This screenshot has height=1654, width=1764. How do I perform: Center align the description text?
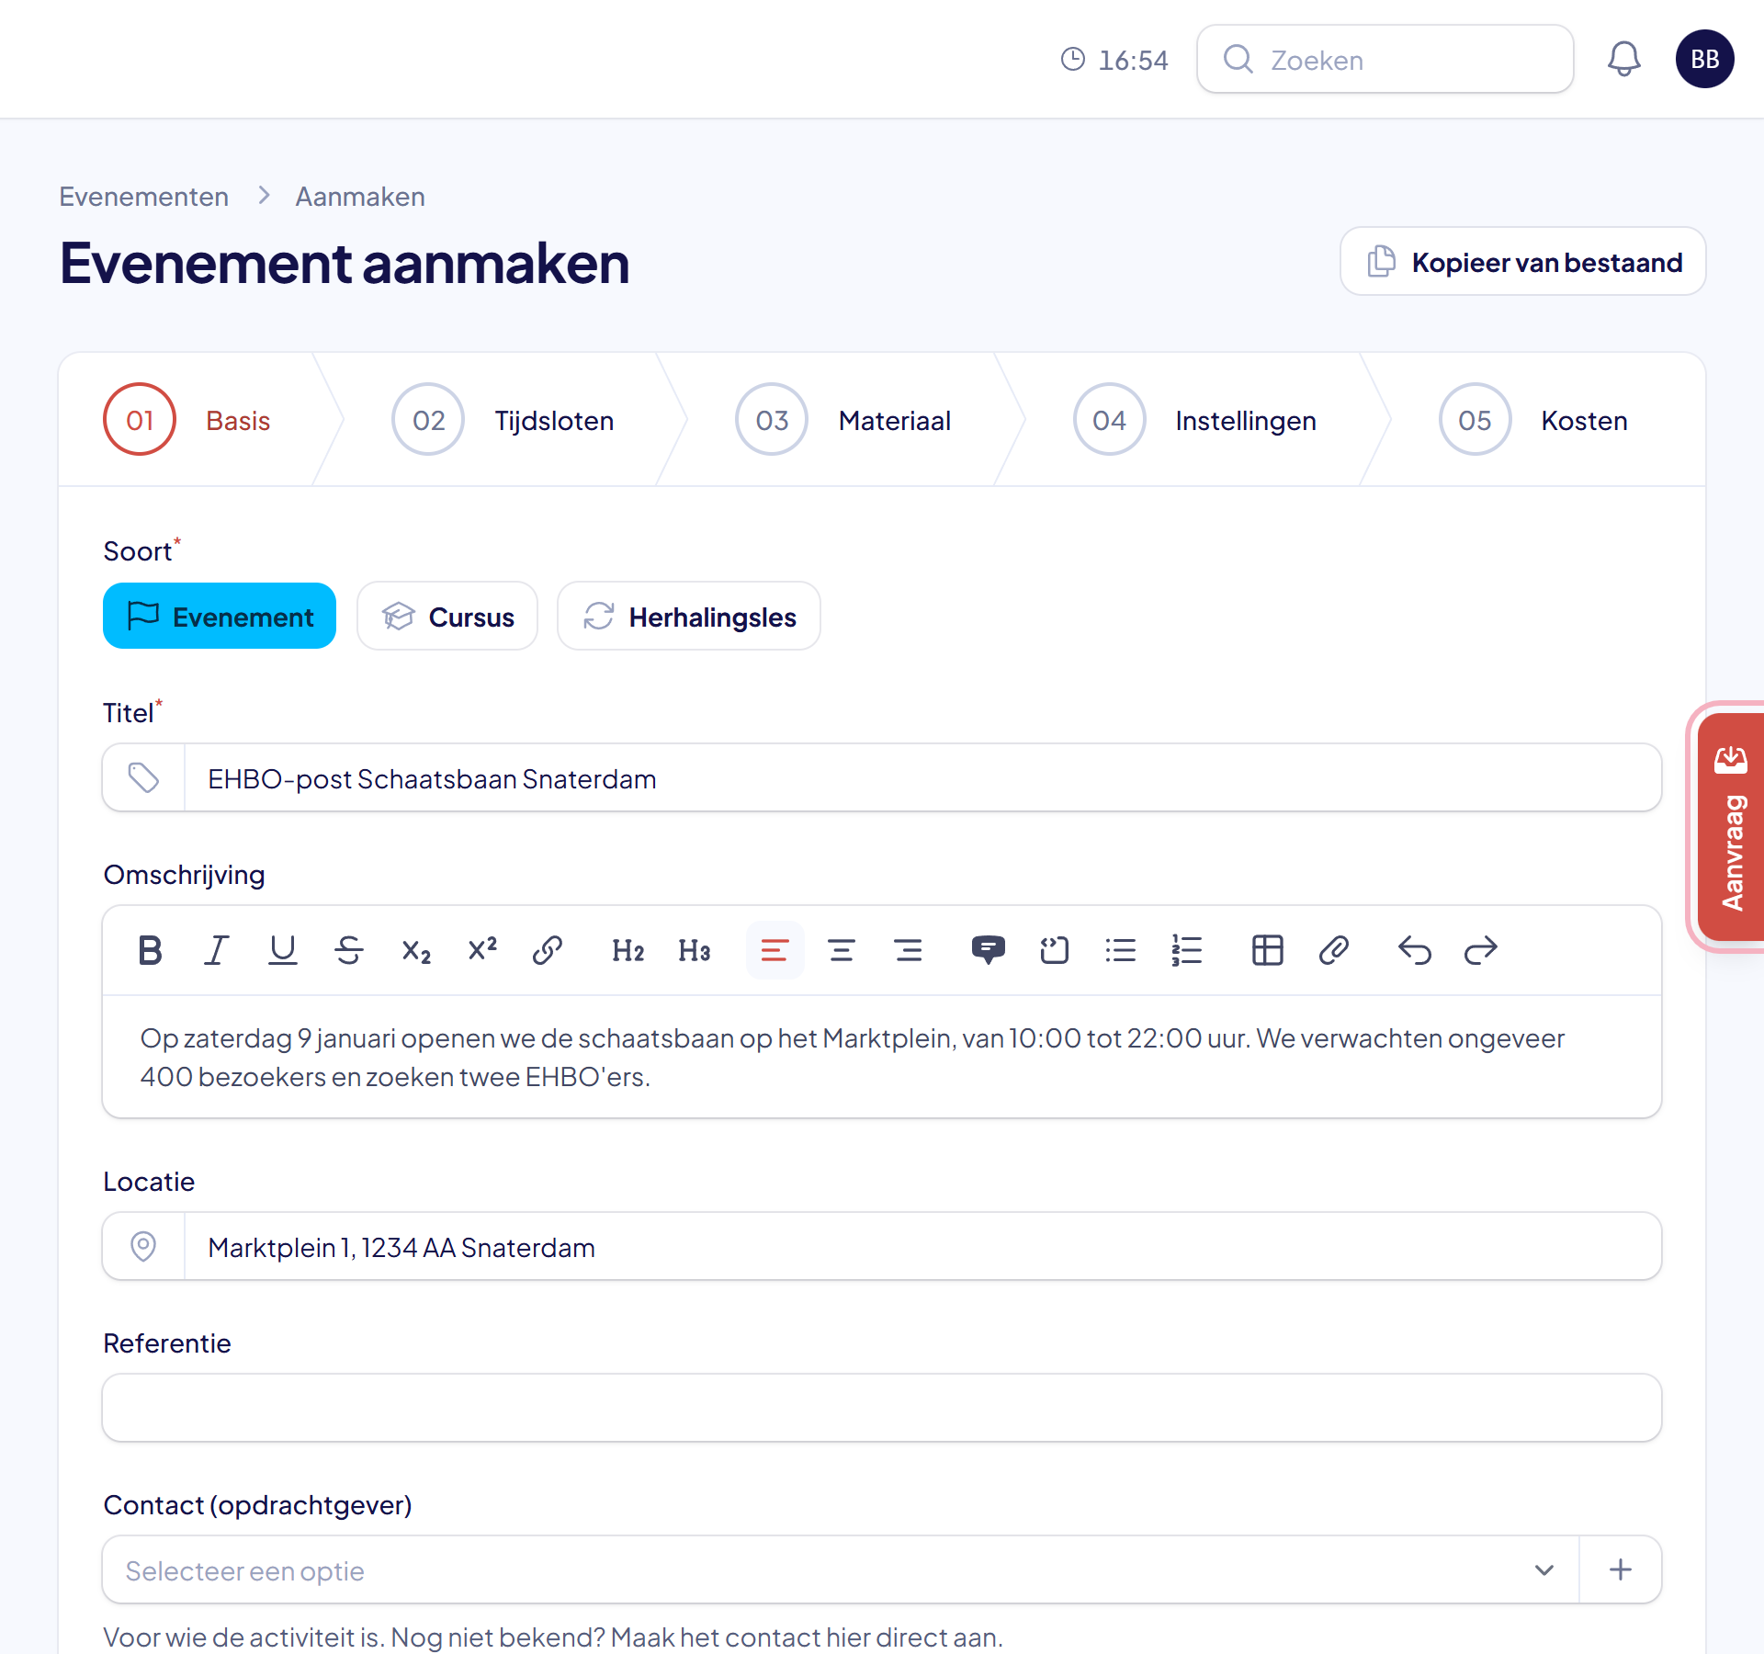click(842, 950)
